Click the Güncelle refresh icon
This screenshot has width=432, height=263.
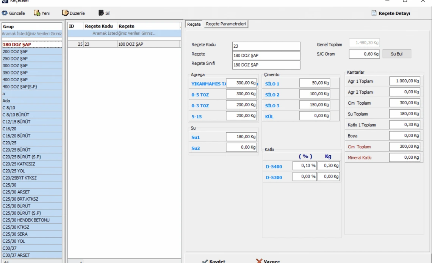tap(4, 13)
